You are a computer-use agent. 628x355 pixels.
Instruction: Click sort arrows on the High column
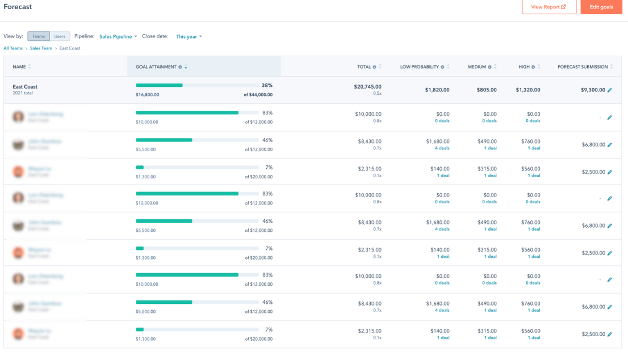(539, 67)
